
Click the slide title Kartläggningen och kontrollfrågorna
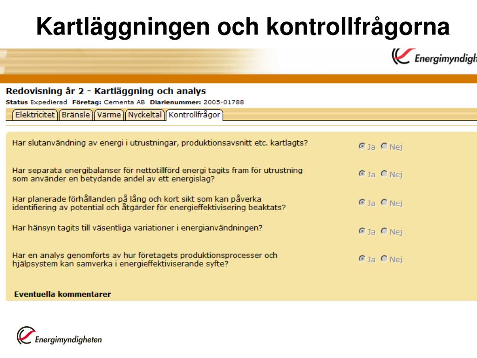pos(243,27)
